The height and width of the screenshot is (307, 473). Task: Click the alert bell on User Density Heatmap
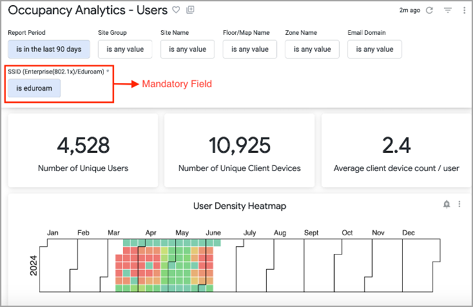[447, 204]
